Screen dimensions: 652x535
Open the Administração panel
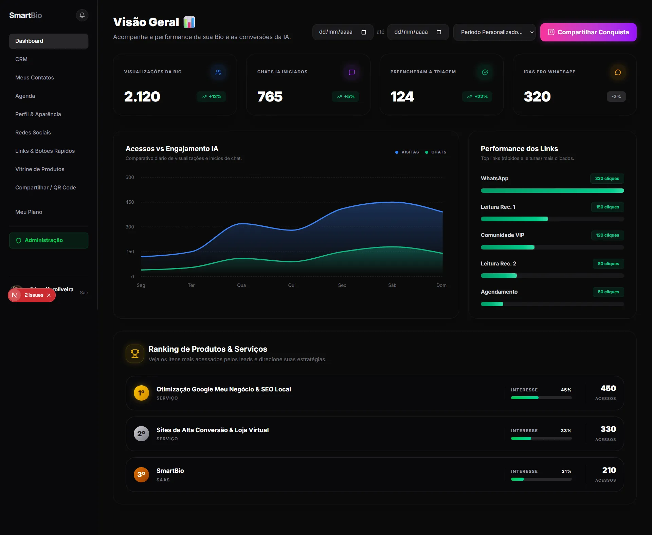49,240
